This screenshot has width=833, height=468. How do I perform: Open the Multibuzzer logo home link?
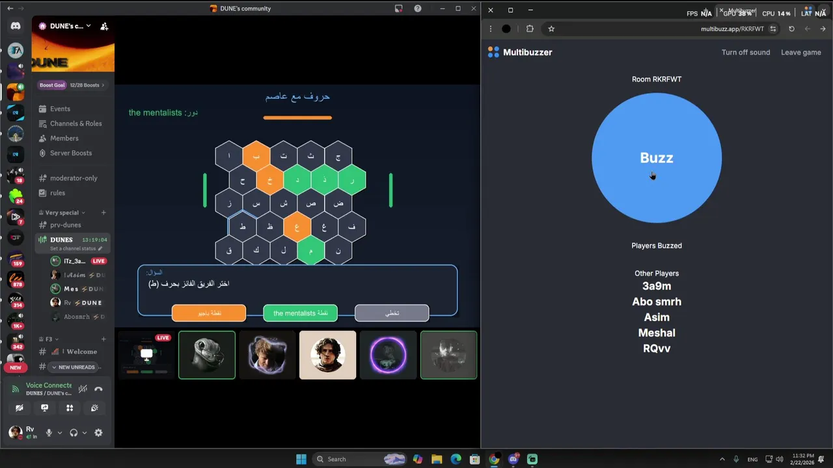pos(520,53)
